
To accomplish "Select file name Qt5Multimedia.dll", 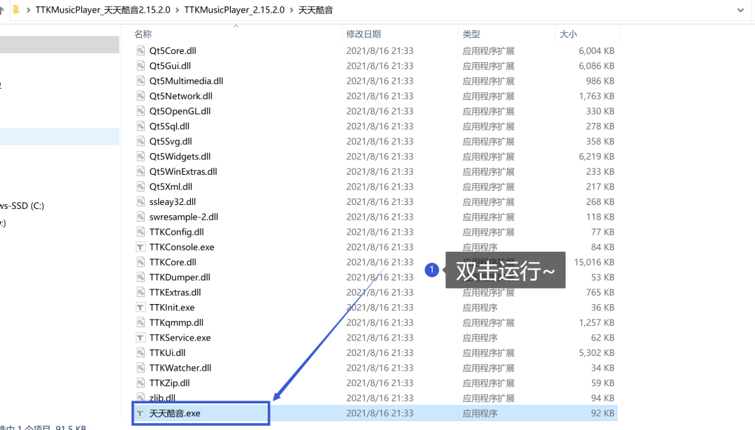I will point(187,81).
